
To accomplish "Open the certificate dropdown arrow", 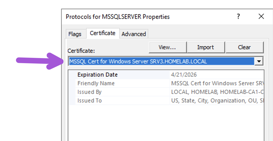I will [x=259, y=61].
